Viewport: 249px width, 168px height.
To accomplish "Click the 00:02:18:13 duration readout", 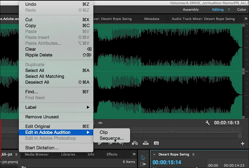I will point(227,123).
